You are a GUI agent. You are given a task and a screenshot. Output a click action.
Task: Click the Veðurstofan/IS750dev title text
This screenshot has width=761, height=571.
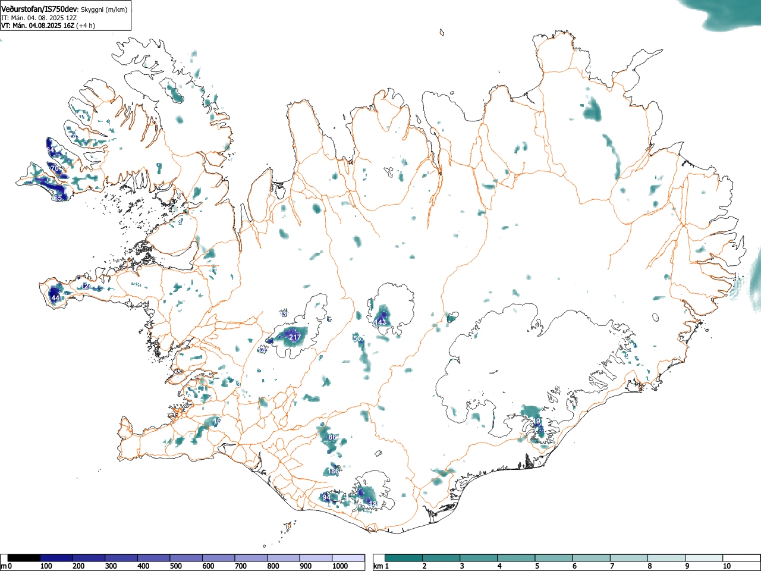[39, 9]
